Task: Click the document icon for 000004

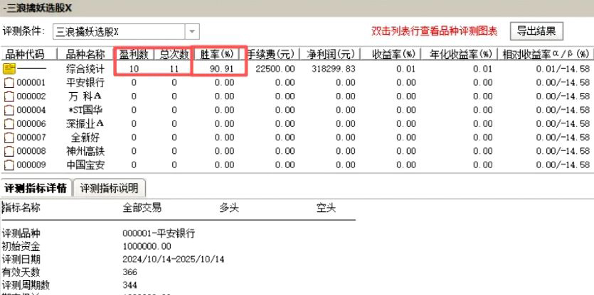Action: point(9,111)
